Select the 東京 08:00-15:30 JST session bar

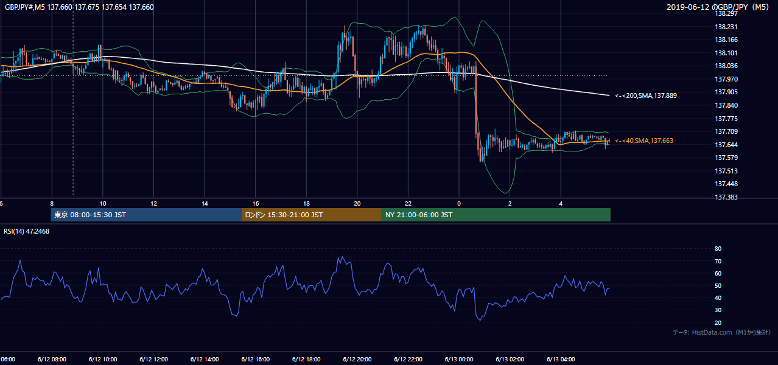click(x=146, y=215)
